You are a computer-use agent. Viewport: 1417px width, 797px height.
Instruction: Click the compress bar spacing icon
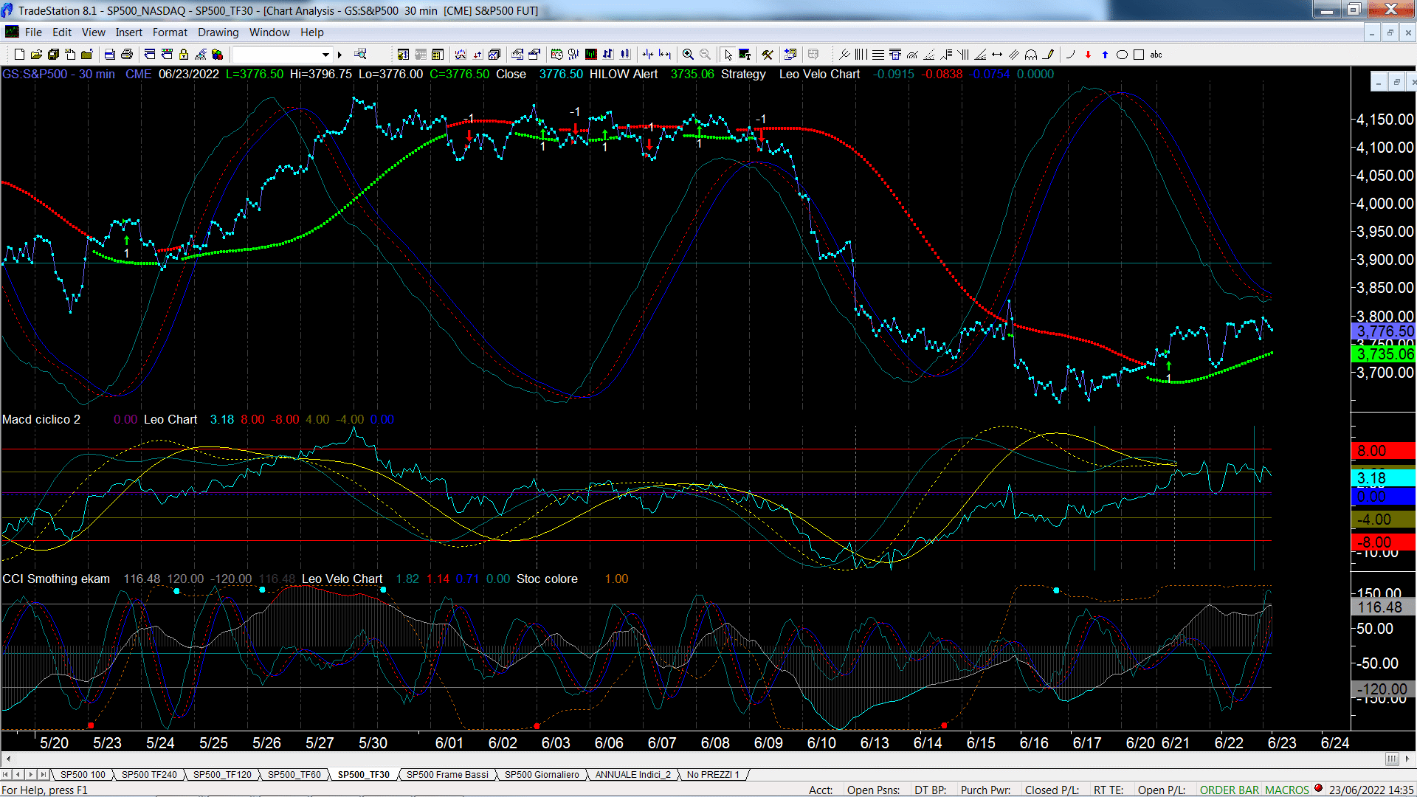tap(648, 55)
